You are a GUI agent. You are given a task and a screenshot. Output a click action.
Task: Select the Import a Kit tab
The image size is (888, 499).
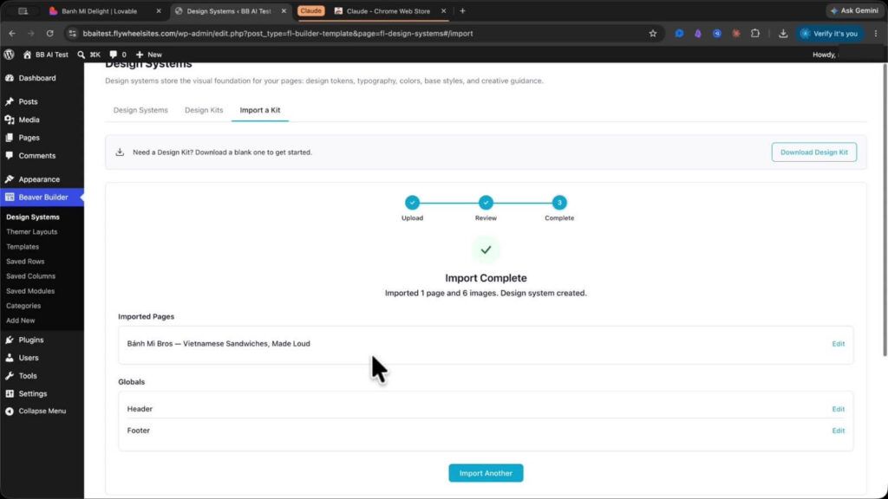[260, 110]
